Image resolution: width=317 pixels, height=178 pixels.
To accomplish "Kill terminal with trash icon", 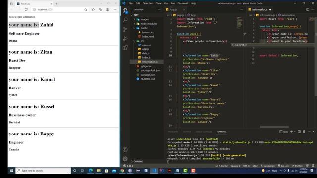I will [304, 132].
